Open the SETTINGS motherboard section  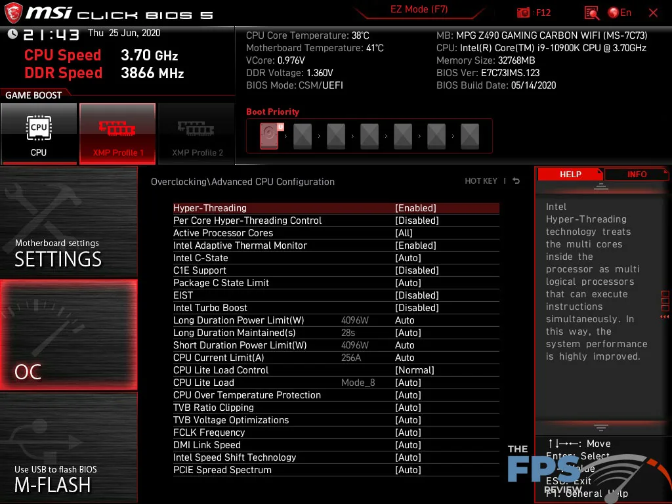pyautogui.click(x=68, y=222)
